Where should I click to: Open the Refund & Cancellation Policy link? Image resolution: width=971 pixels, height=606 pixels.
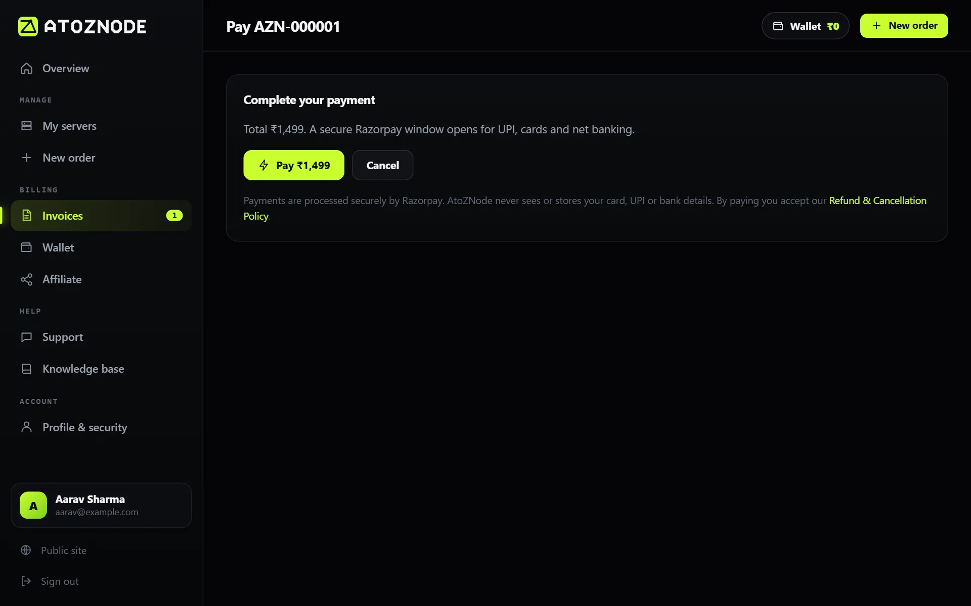(x=877, y=200)
